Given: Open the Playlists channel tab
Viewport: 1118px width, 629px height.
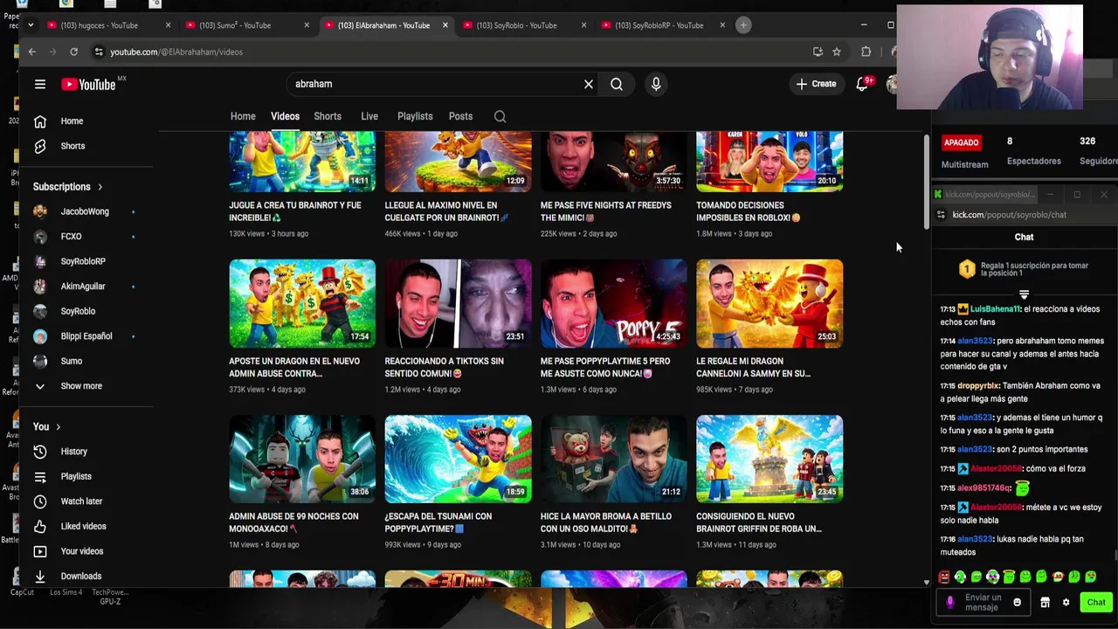Looking at the screenshot, I should tap(415, 116).
